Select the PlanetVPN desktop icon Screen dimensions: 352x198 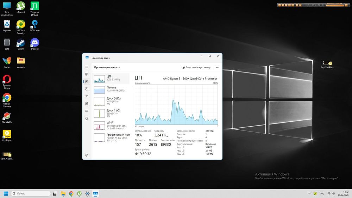point(7,118)
